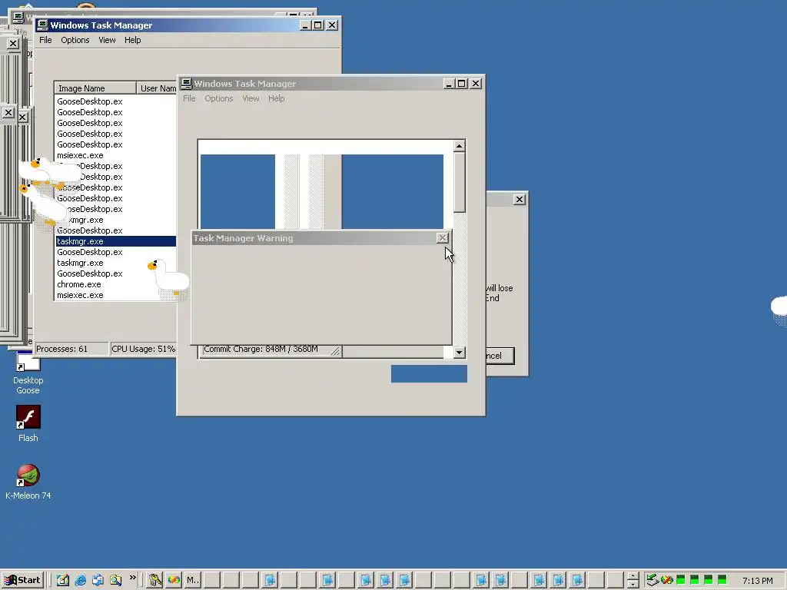Click the taskbar row down stepper arrow

[633, 585]
